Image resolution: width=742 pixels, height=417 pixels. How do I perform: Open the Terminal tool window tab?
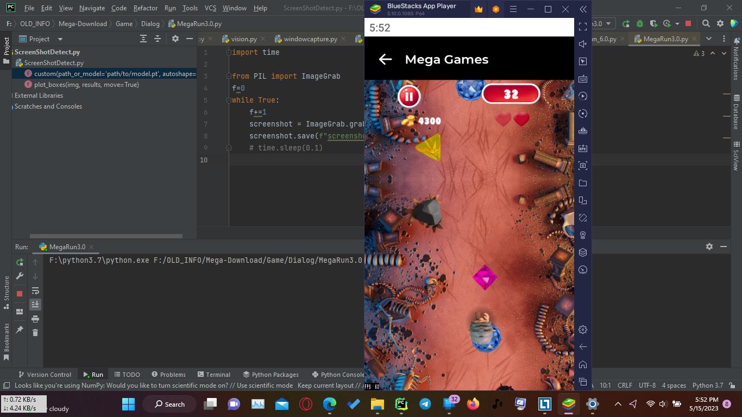click(x=214, y=375)
